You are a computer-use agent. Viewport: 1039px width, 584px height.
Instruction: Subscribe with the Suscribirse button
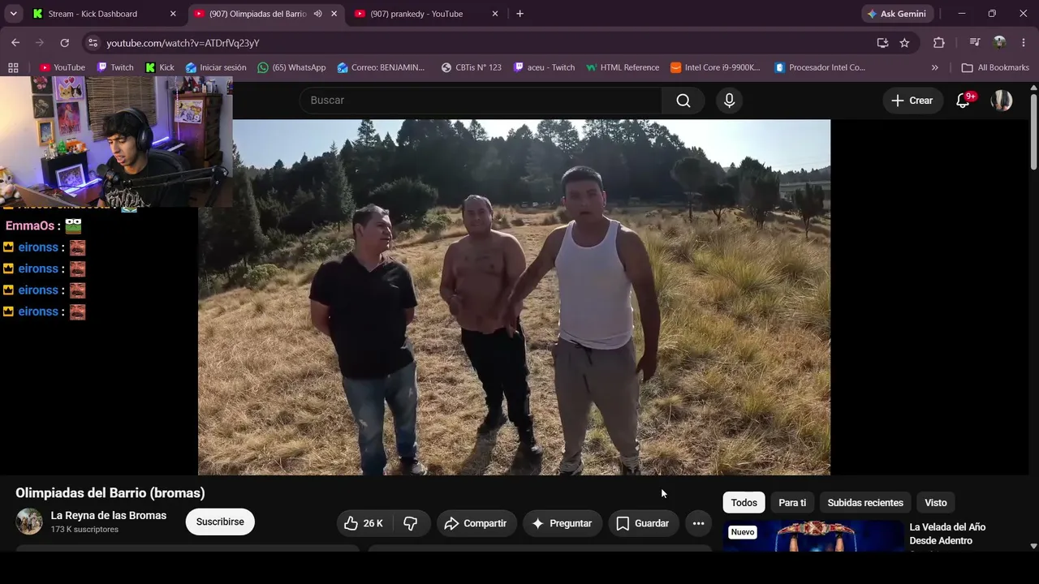pyautogui.click(x=220, y=522)
